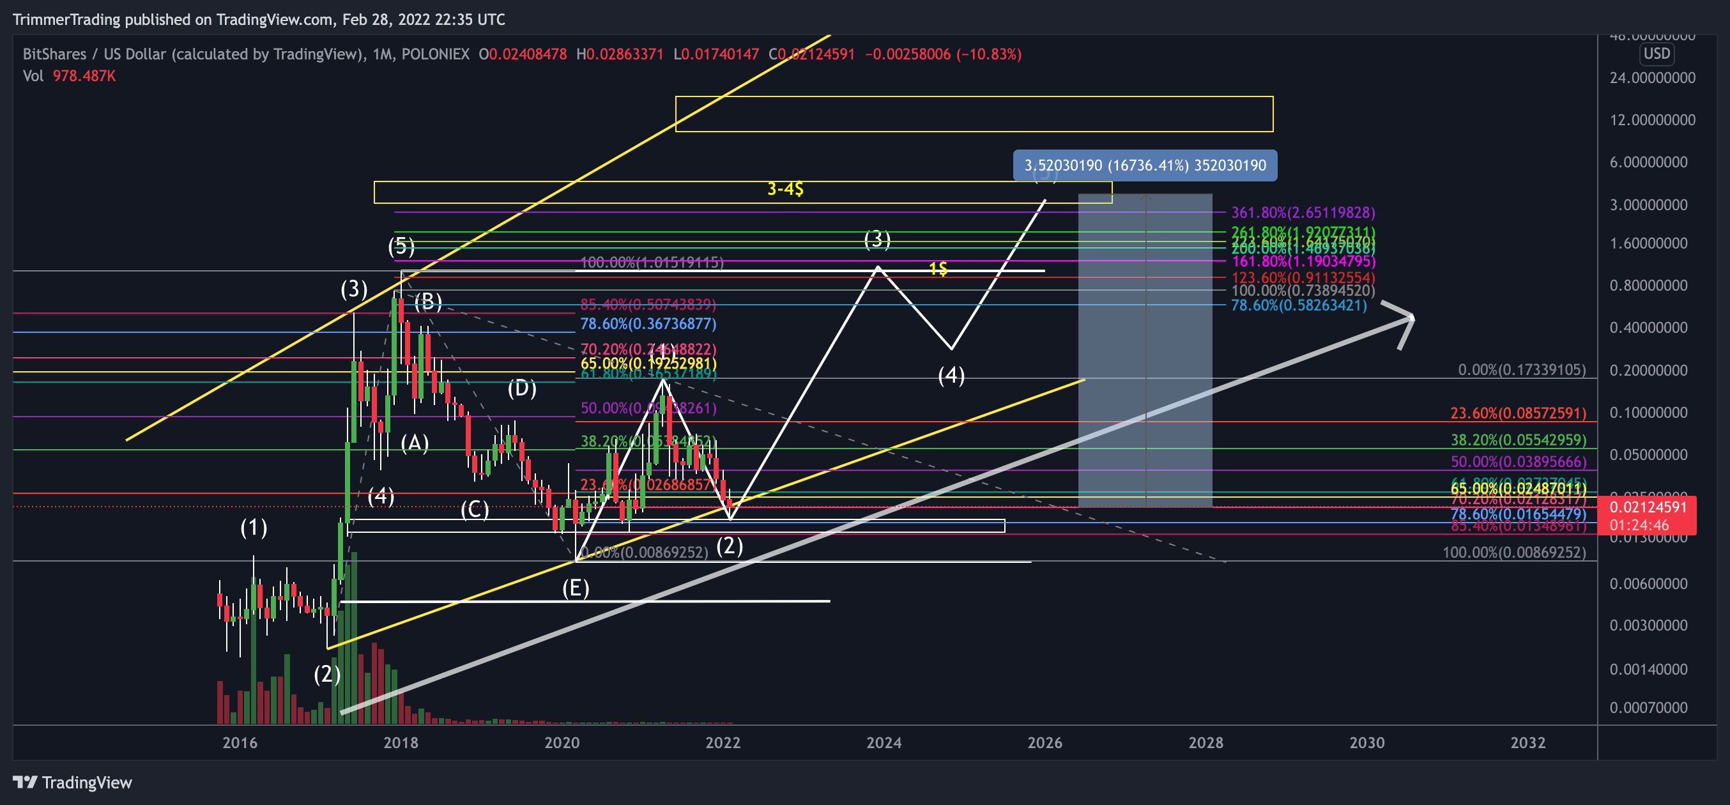
Task: Click the (D) wave label
Action: (x=522, y=387)
